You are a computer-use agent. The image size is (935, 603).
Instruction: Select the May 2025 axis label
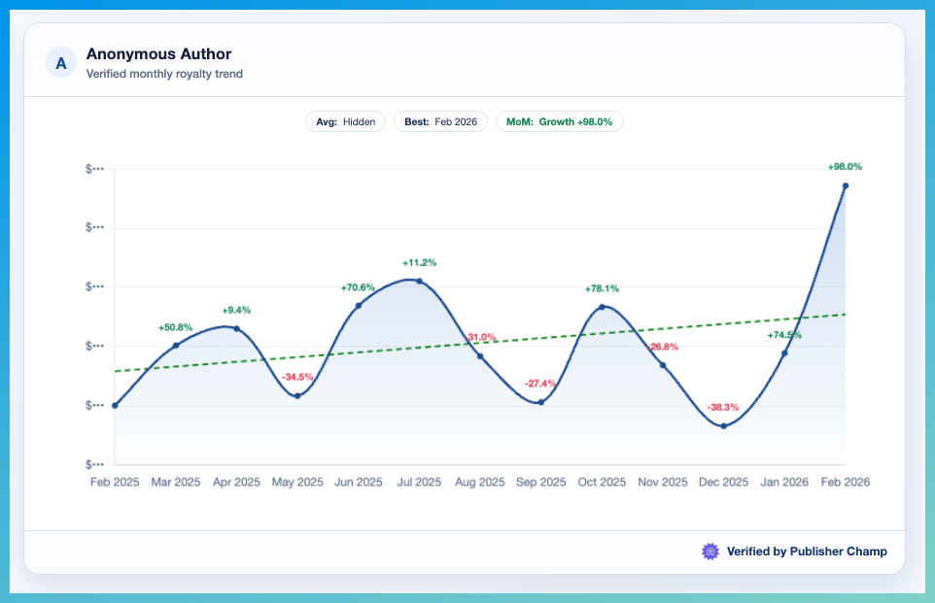(296, 482)
